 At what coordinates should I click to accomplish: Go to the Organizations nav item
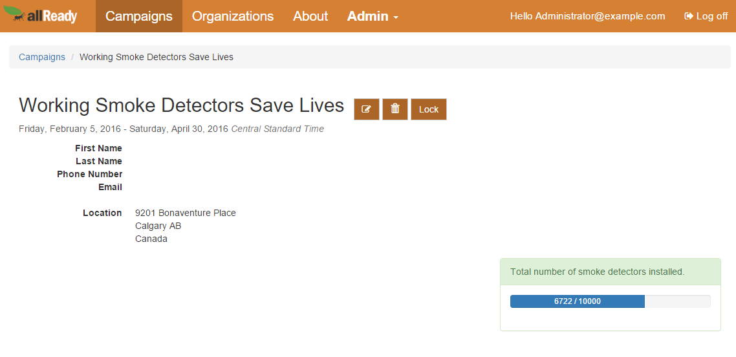[x=233, y=16]
